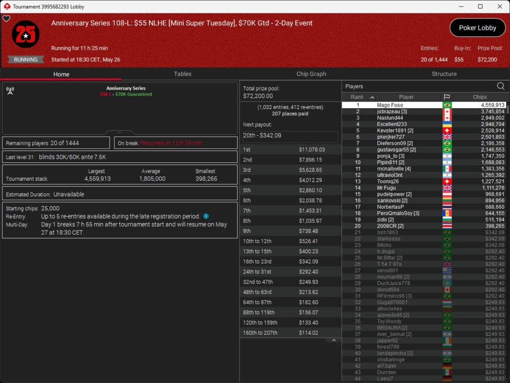The height and width of the screenshot is (383, 510).
Task: Select player jobrazeau [3]
Action: (424, 112)
